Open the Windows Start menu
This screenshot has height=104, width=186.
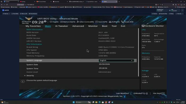pyautogui.click(x=74, y=102)
